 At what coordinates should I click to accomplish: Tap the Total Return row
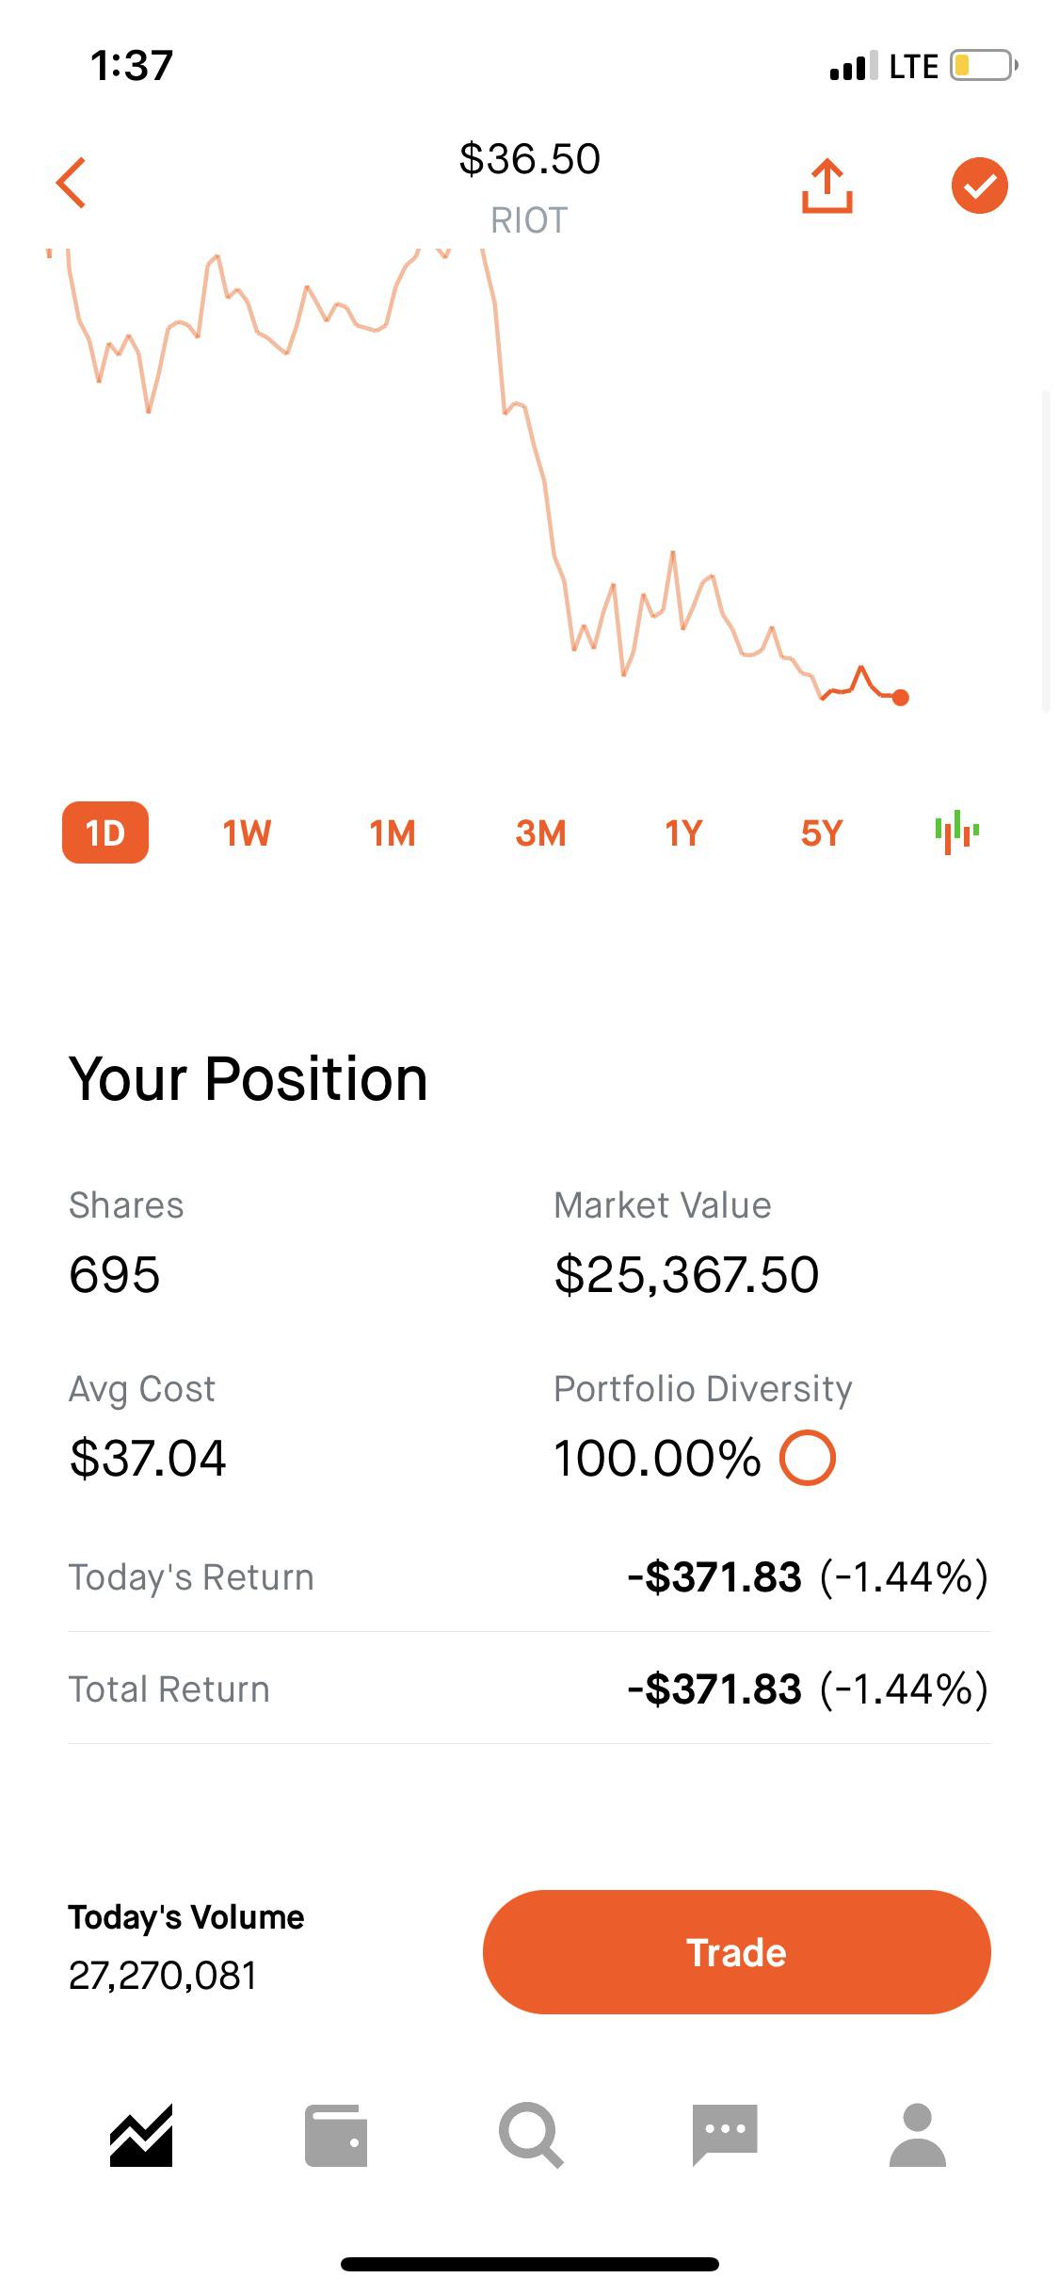[529, 1688]
